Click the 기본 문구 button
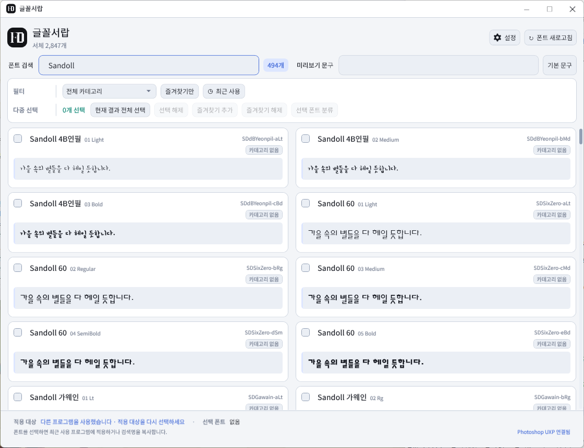The image size is (584, 448). [559, 66]
